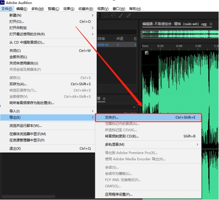
Task: Choose 关闭(C) in the File menu
Action: (x=48, y=51)
